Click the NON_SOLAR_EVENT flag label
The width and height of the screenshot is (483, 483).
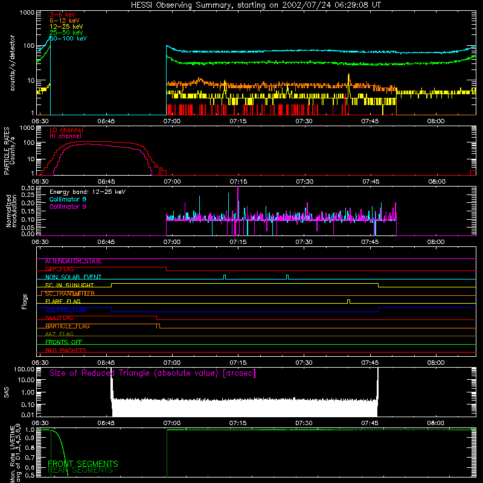(x=73, y=277)
